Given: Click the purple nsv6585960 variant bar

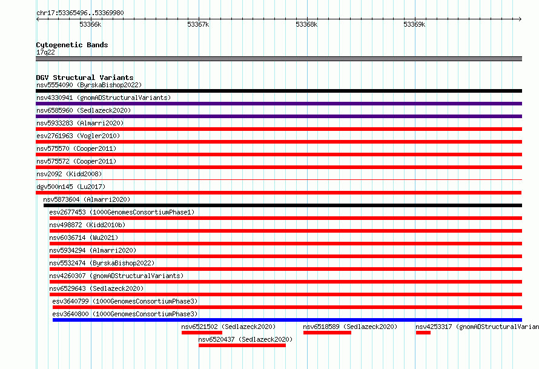Looking at the screenshot, I should [279, 116].
